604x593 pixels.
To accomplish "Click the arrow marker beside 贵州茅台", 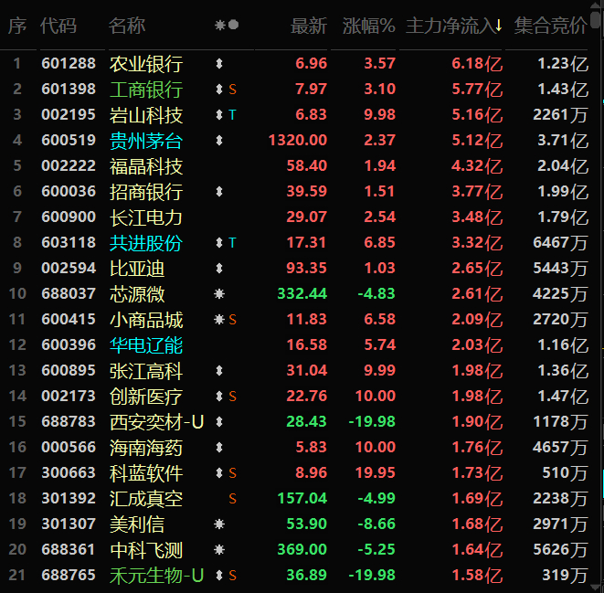I will click(219, 140).
